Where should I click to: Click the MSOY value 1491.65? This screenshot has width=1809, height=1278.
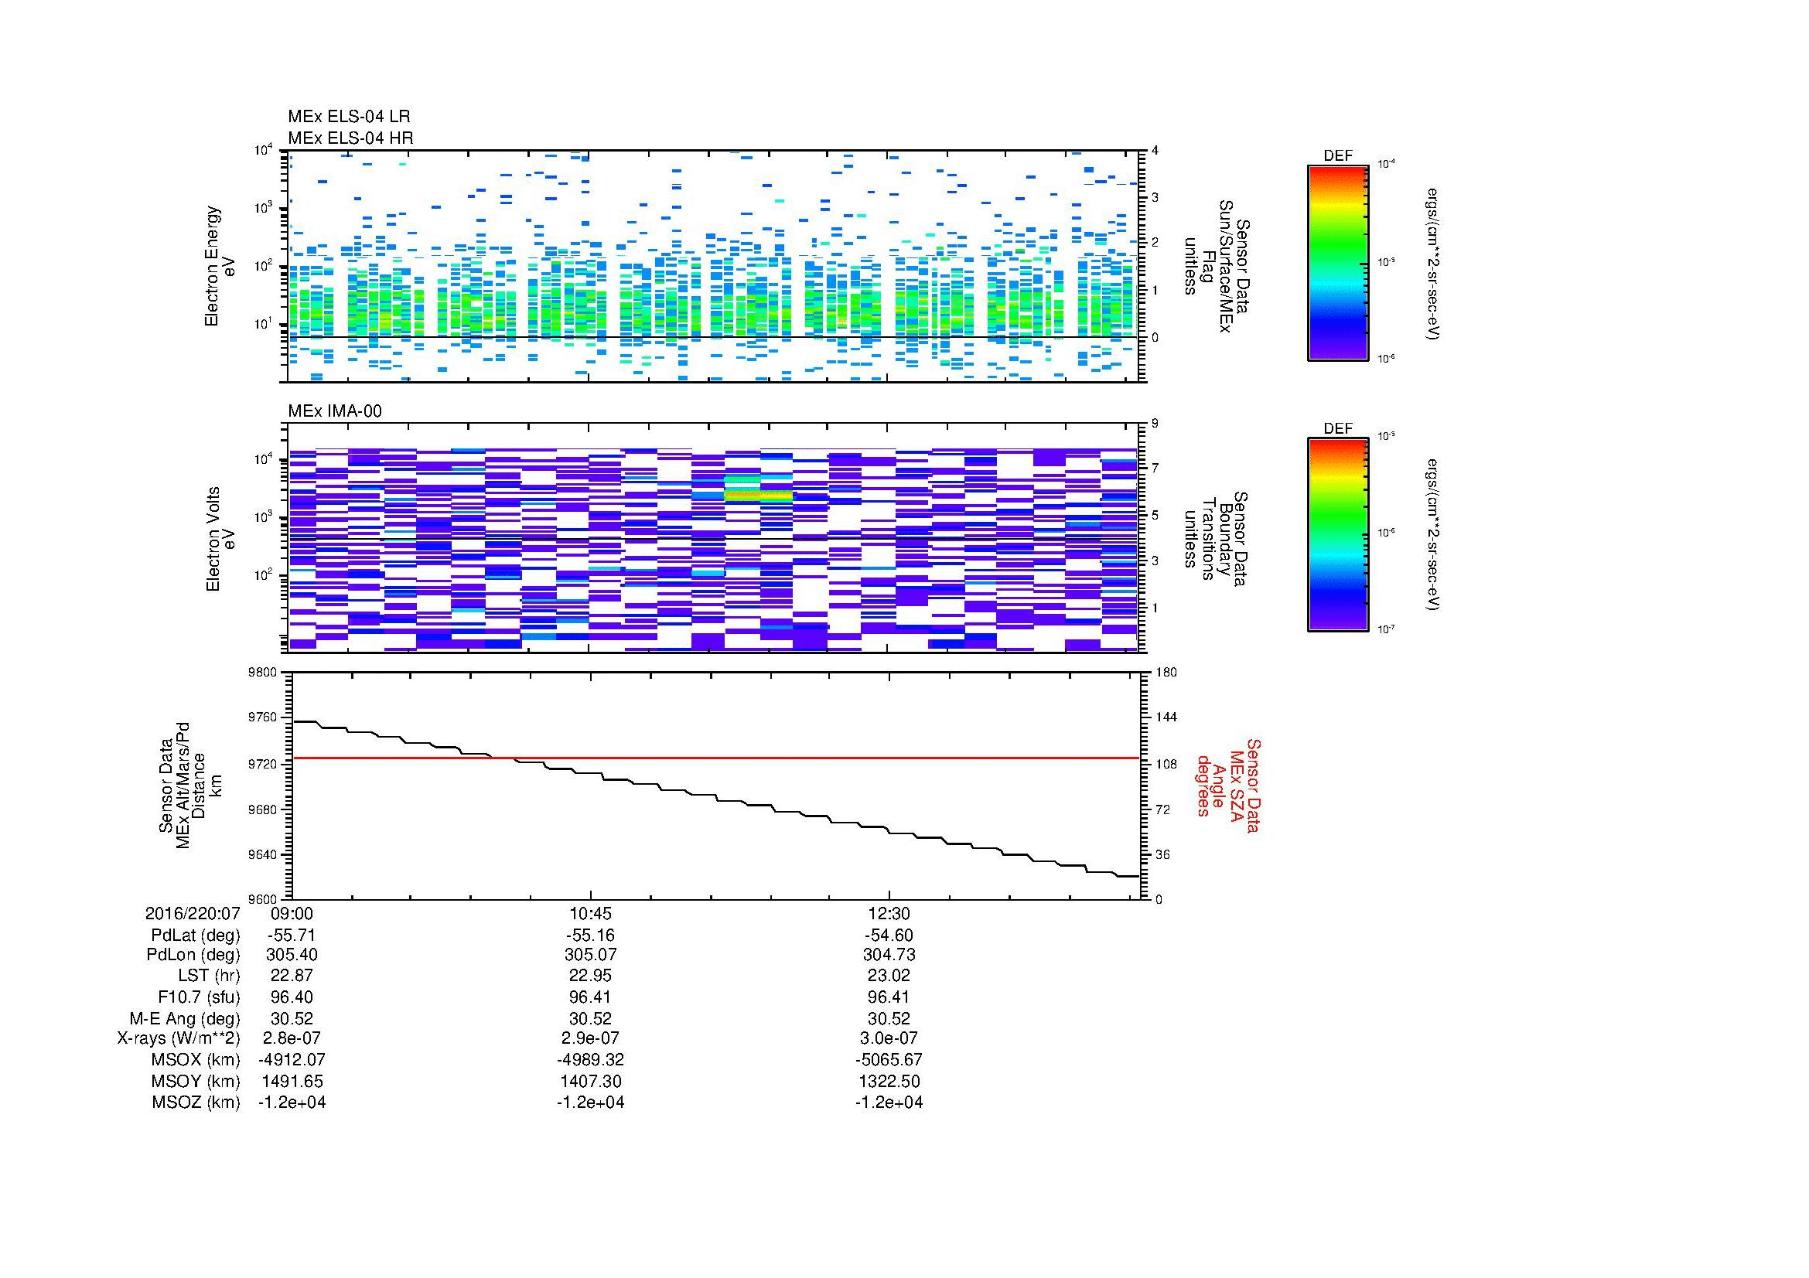[292, 1081]
